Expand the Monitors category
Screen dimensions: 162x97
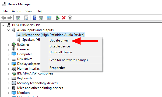(8, 93)
